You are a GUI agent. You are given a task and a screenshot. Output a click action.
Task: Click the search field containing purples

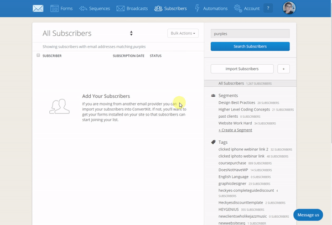(250, 34)
